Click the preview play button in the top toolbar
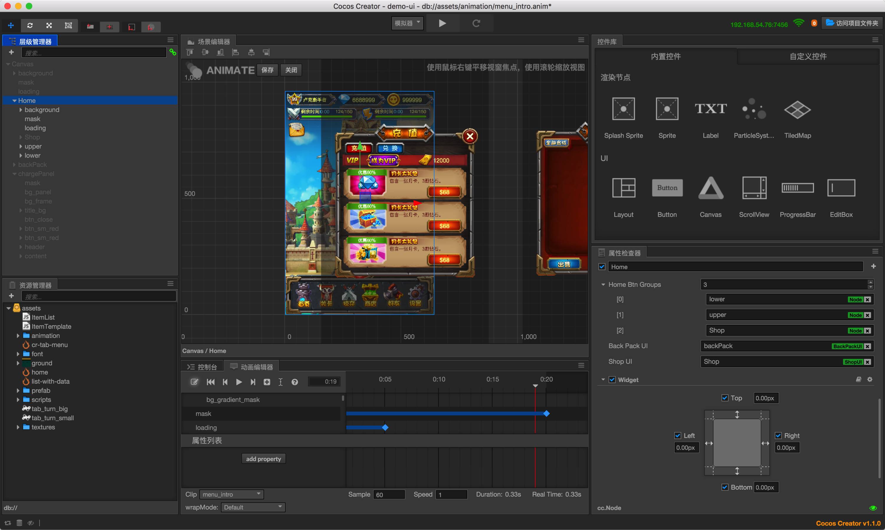This screenshot has width=885, height=530. click(442, 23)
